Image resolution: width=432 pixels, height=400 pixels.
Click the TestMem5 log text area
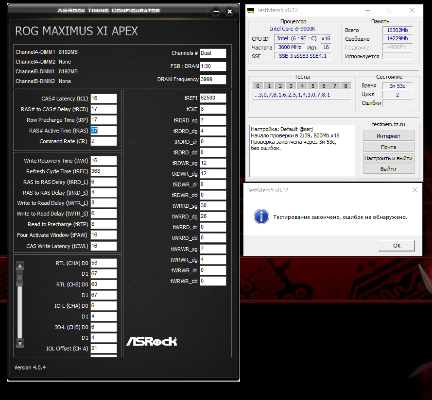point(302,151)
